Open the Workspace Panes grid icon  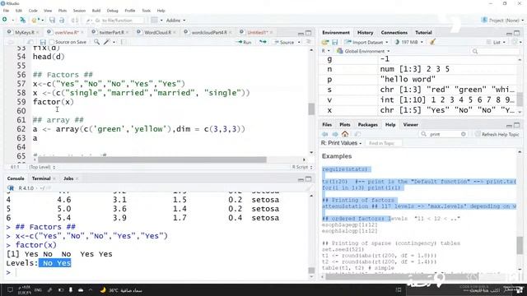[154, 20]
